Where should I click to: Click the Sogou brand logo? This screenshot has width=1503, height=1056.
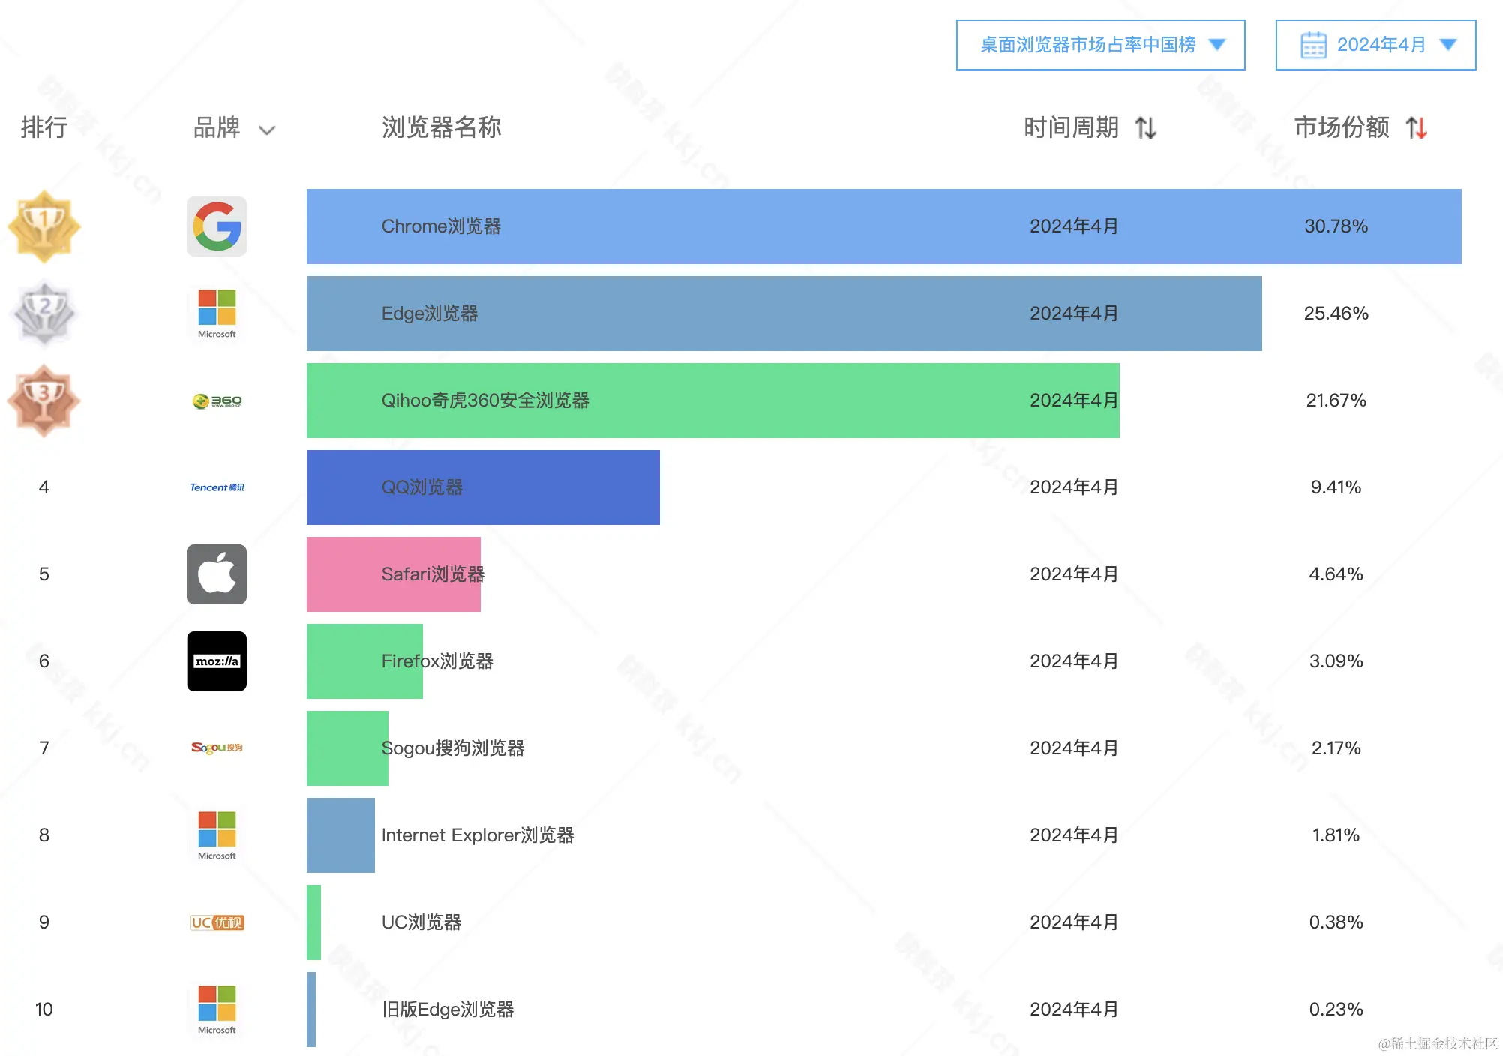click(217, 748)
